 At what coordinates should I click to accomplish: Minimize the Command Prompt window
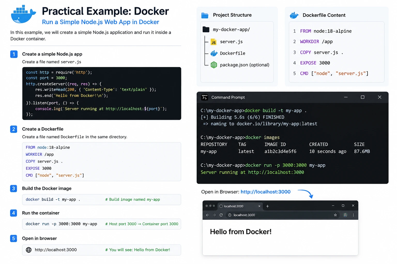(346, 97)
